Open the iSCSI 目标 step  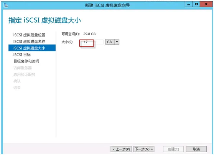[22, 54]
